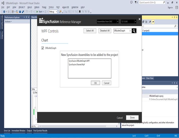Switch to the Find Symbol Results tab
Screen dimensions: 179x138
(40, 131)
